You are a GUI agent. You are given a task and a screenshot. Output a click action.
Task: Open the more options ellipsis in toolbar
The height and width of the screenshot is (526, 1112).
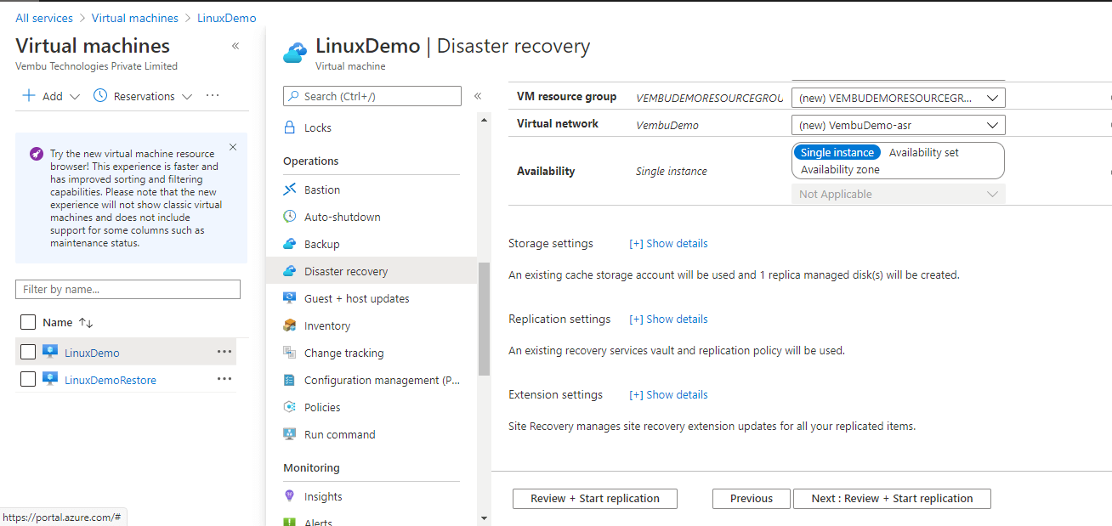point(213,96)
